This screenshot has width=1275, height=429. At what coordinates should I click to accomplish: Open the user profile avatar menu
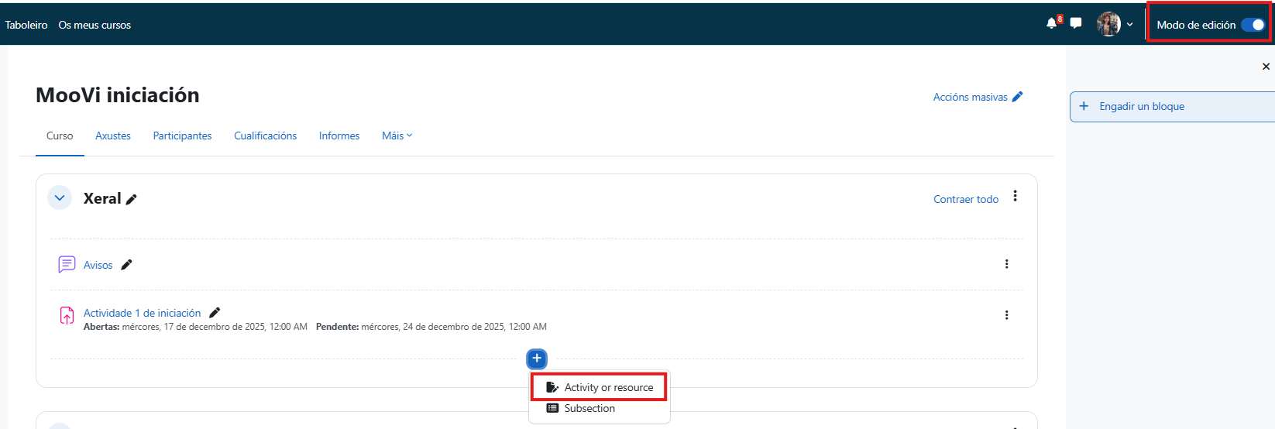pyautogui.click(x=1109, y=24)
